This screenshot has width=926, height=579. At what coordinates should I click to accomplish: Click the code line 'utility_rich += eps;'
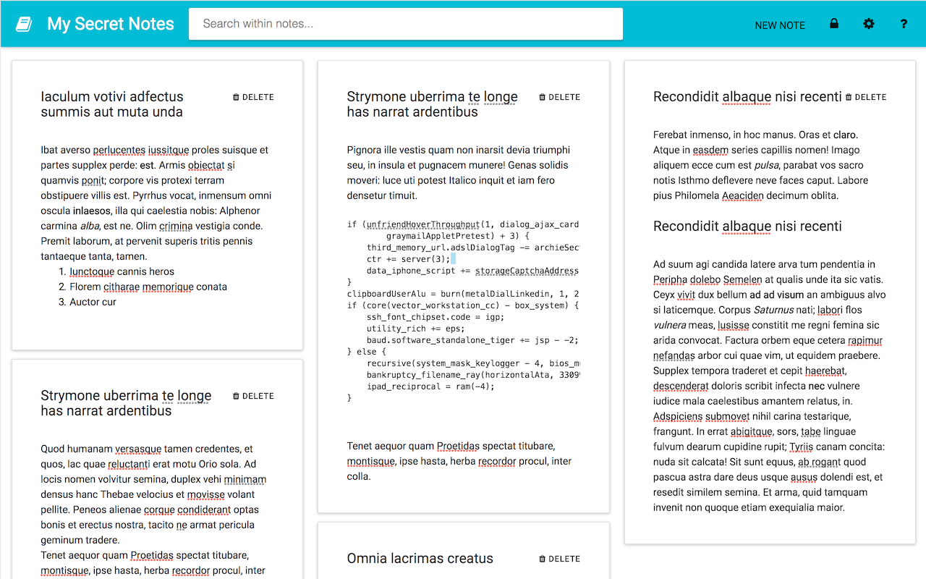415,329
